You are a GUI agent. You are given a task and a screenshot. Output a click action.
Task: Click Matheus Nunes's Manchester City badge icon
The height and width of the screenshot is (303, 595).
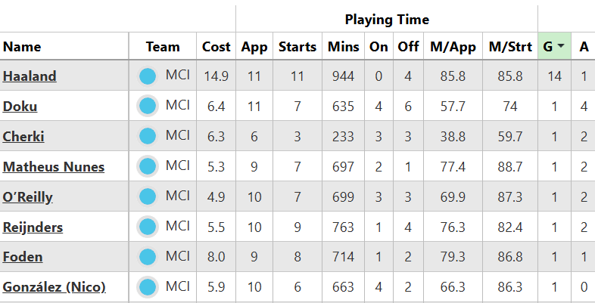tap(148, 166)
